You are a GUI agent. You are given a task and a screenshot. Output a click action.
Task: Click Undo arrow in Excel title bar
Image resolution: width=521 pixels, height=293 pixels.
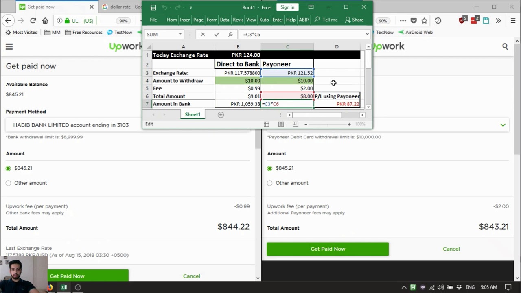[x=164, y=7]
